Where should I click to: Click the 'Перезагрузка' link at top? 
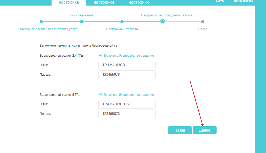[243, 1]
